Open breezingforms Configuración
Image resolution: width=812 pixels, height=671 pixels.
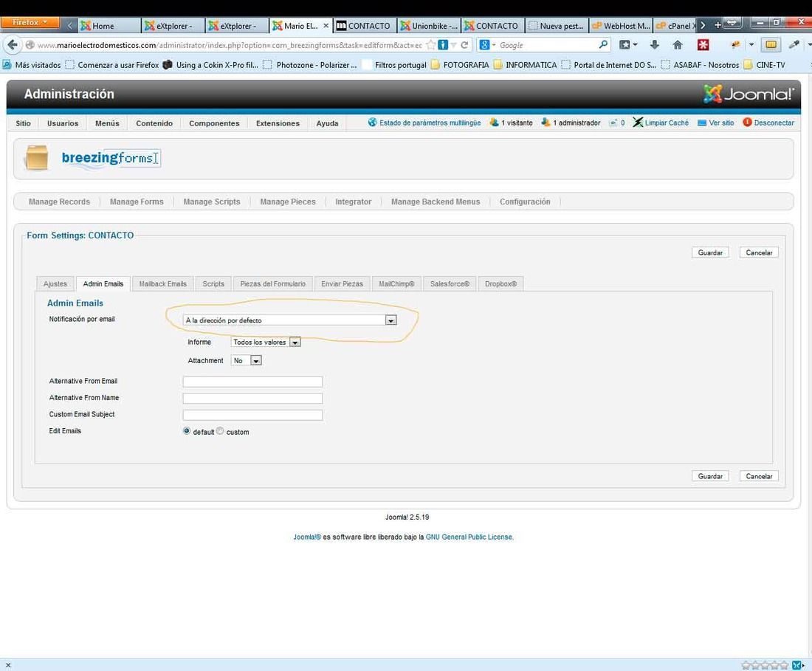525,202
